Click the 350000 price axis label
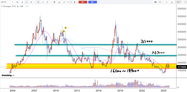This screenshot has height=92, width=187. pyautogui.click(x=182, y=40)
